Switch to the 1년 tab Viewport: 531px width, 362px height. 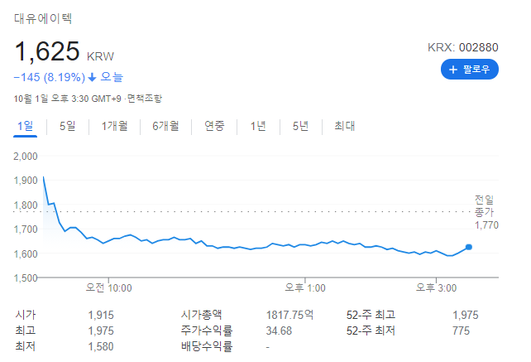(x=258, y=126)
